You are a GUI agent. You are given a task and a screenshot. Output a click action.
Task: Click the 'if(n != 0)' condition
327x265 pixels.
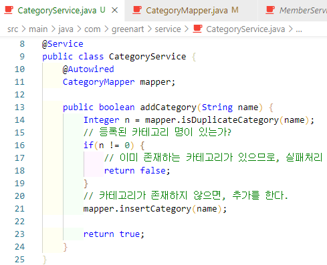pyautogui.click(x=109, y=146)
